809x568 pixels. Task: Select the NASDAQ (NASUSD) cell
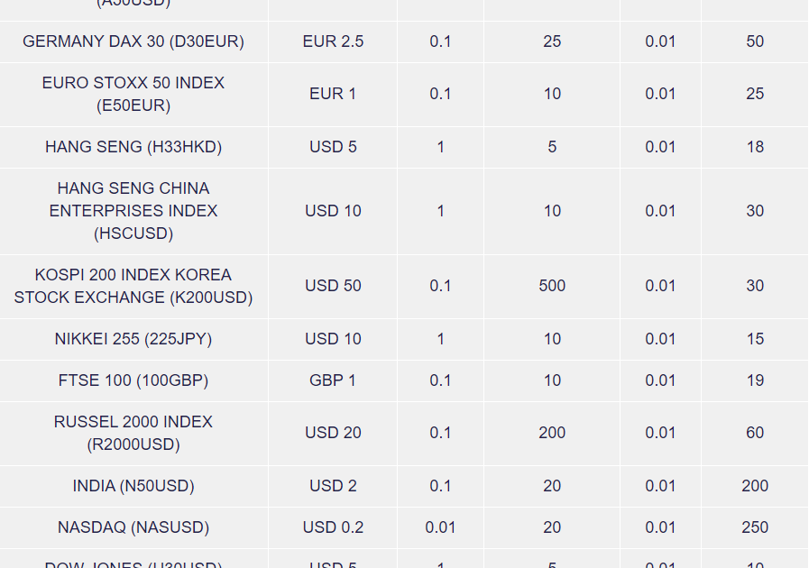[x=133, y=527]
